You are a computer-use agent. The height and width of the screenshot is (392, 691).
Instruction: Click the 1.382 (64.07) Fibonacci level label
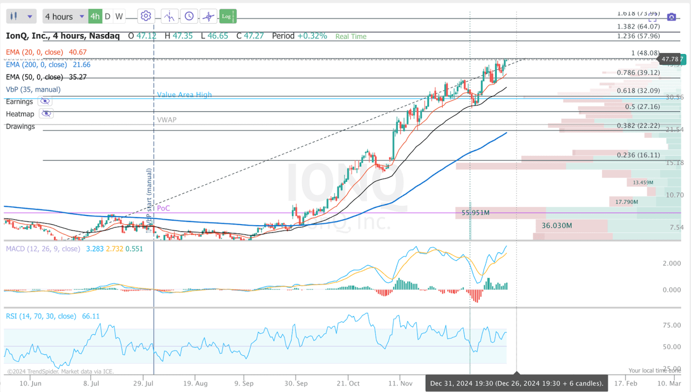[x=639, y=26]
